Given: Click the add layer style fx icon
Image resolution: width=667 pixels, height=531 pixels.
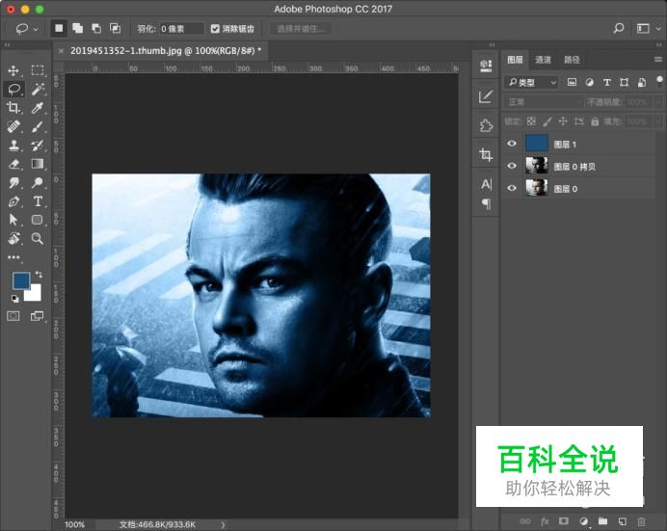Looking at the screenshot, I should pos(545,521).
